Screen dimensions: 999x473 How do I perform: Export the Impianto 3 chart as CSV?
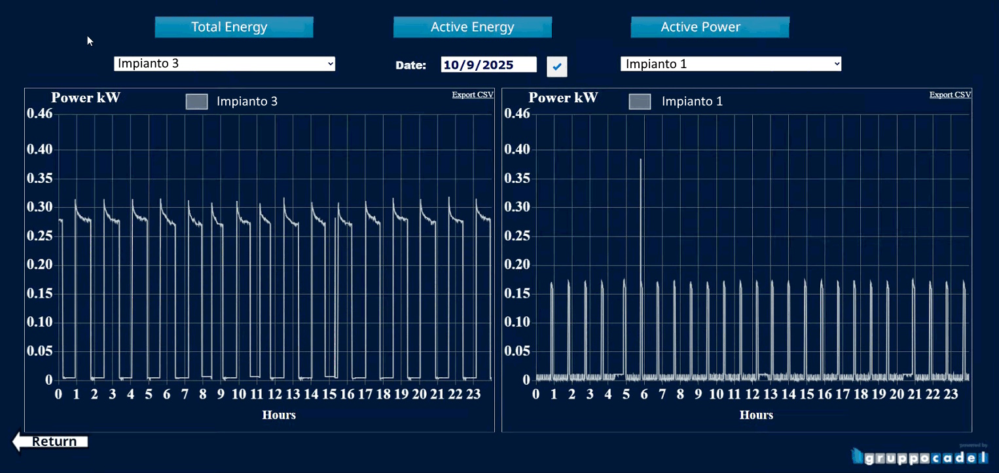pos(473,95)
